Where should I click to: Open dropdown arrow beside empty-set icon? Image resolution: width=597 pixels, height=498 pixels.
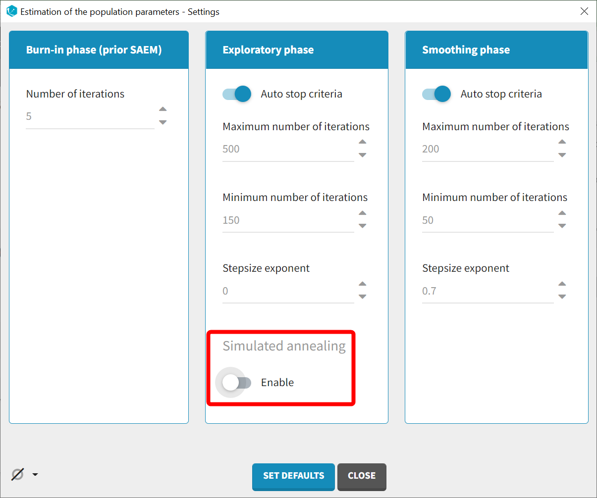coord(35,475)
